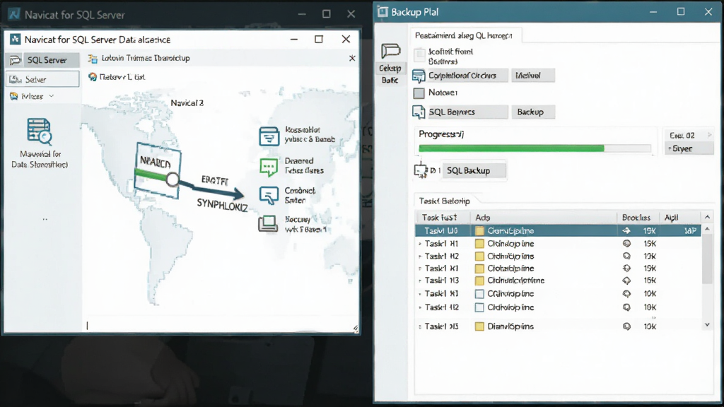Click the yellow folder icon in Taskl U0 row
The width and height of the screenshot is (724, 407).
[479, 231]
